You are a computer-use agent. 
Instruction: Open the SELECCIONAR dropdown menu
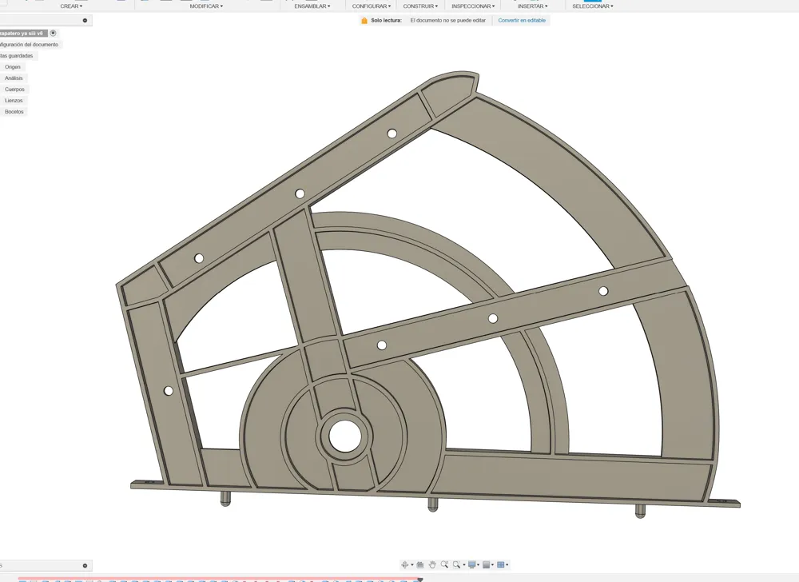593,6
